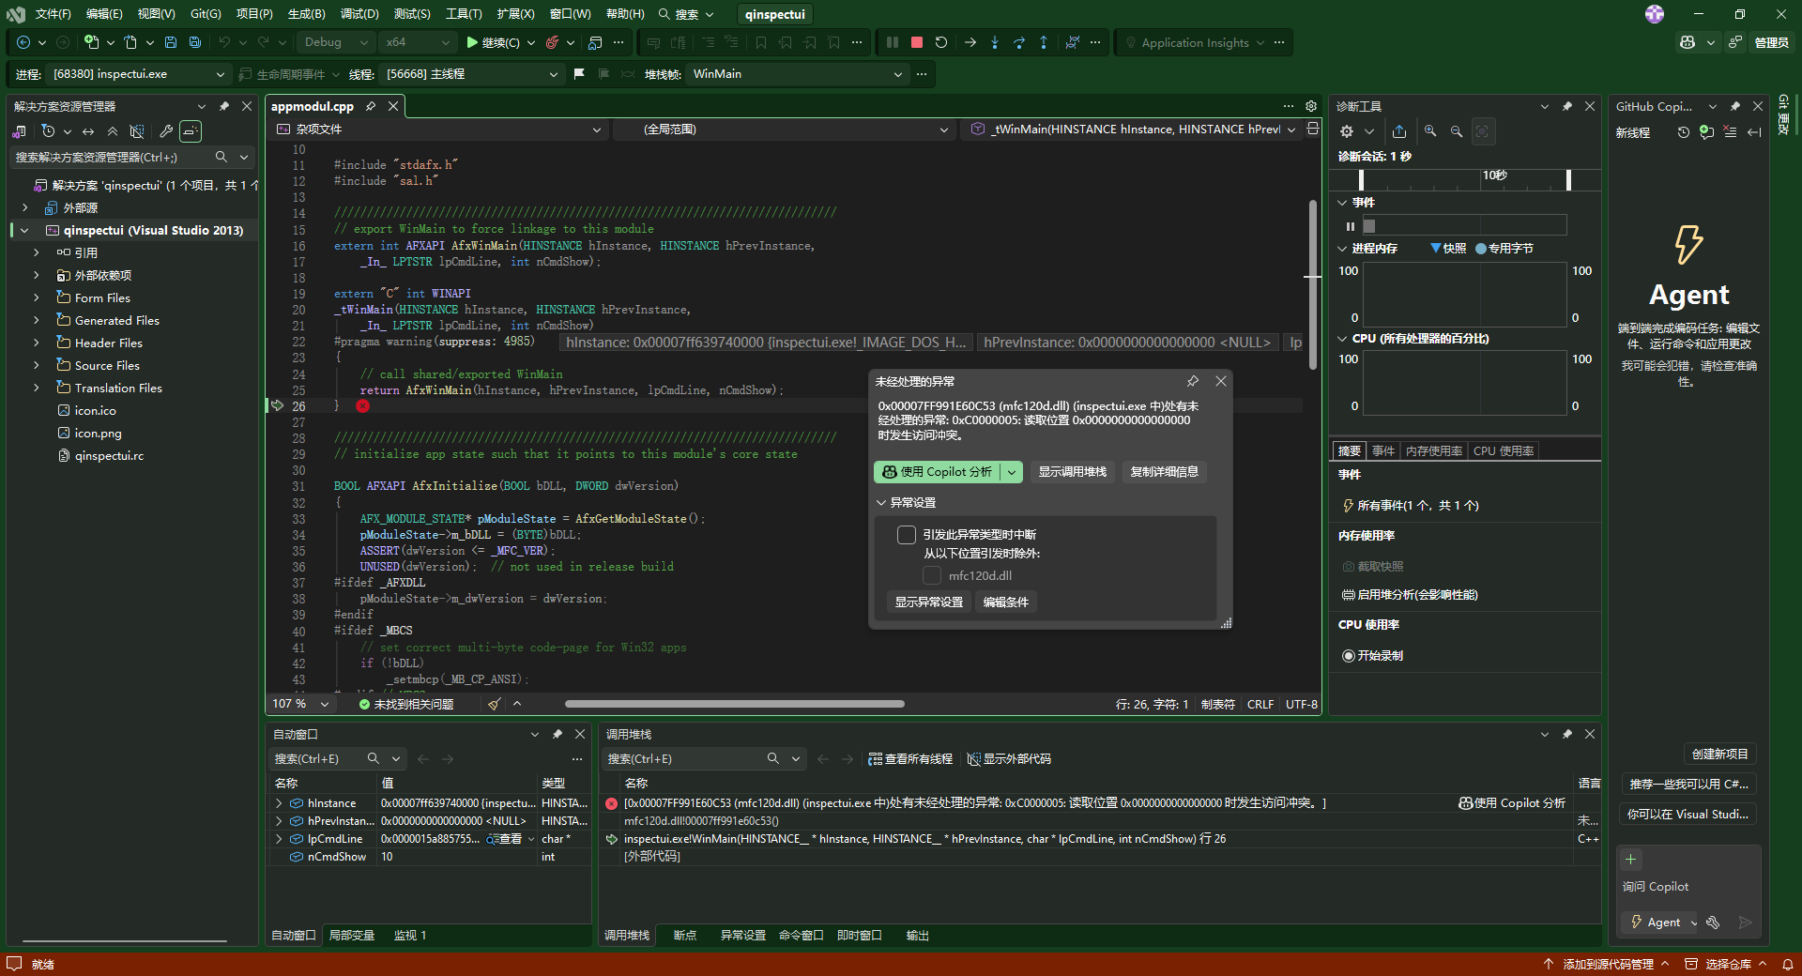Toggle 显示外部代码 in the call stack
Image resolution: width=1802 pixels, height=976 pixels.
[x=1009, y=759]
